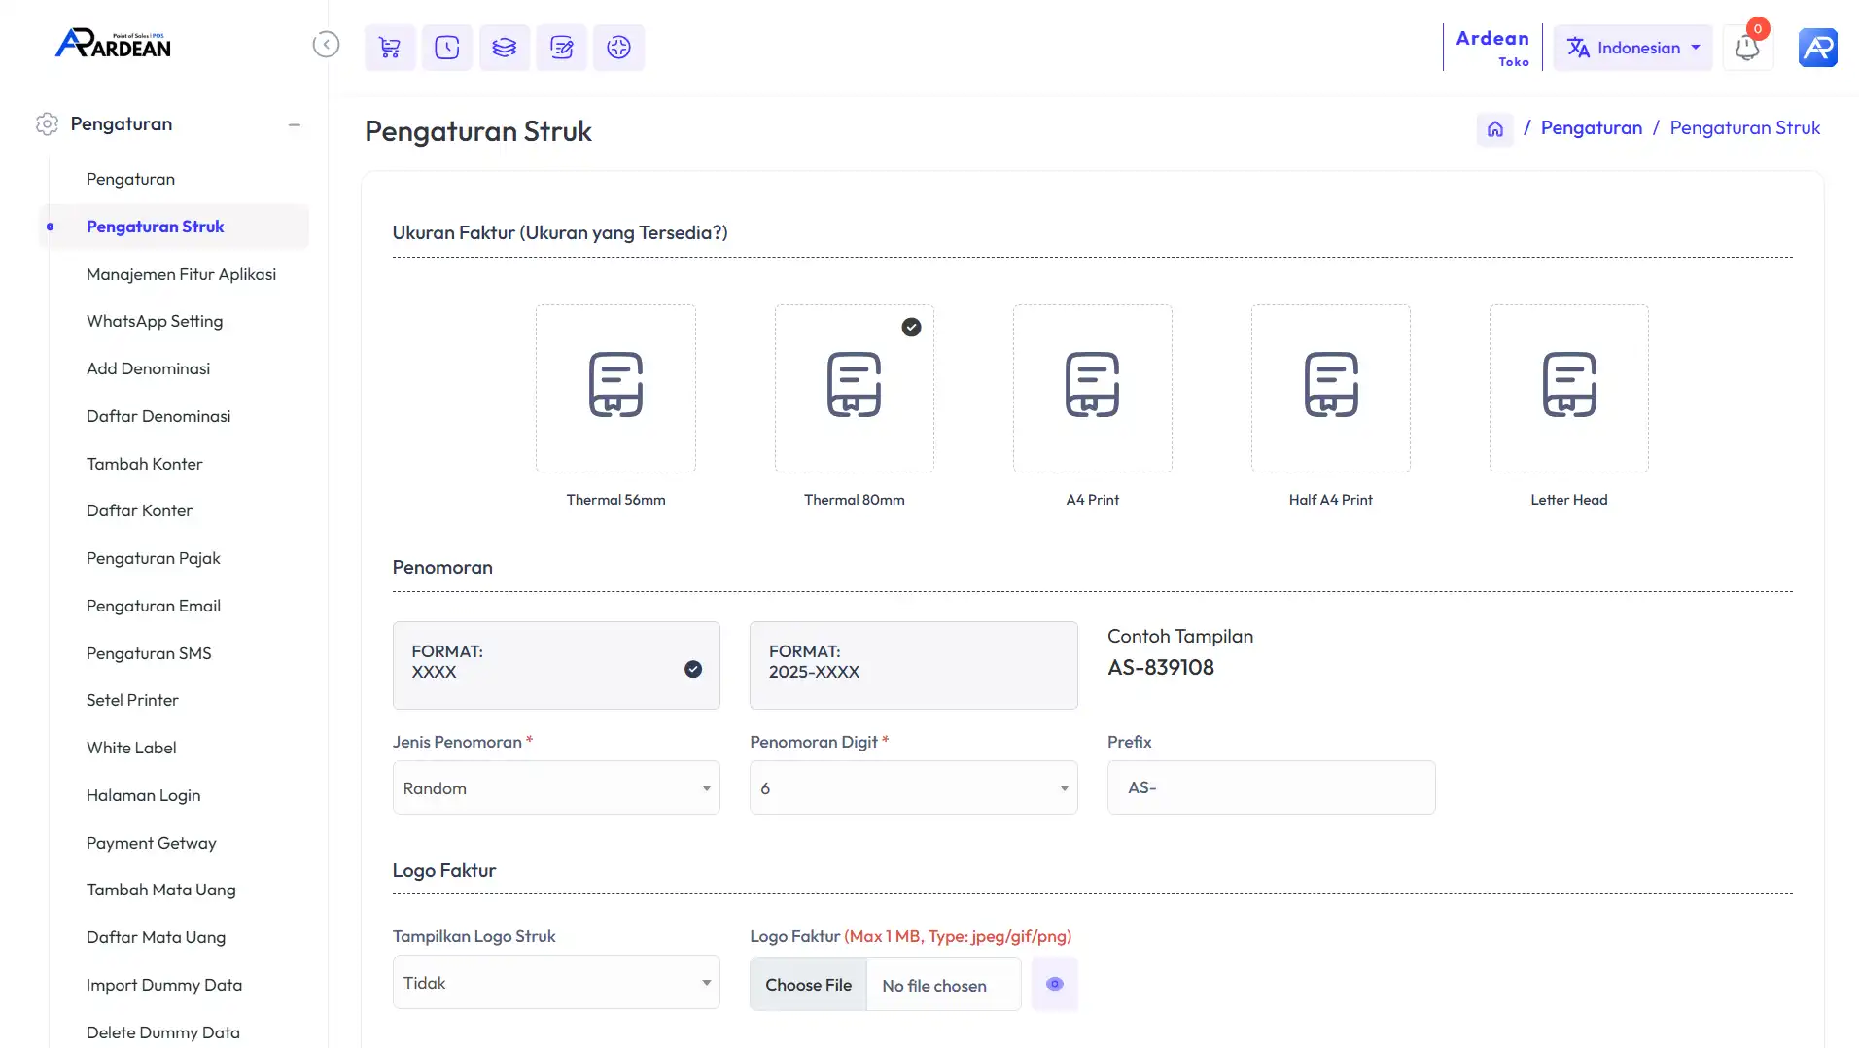Open Pengaturan Email
The image size is (1859, 1048).
pos(153,606)
